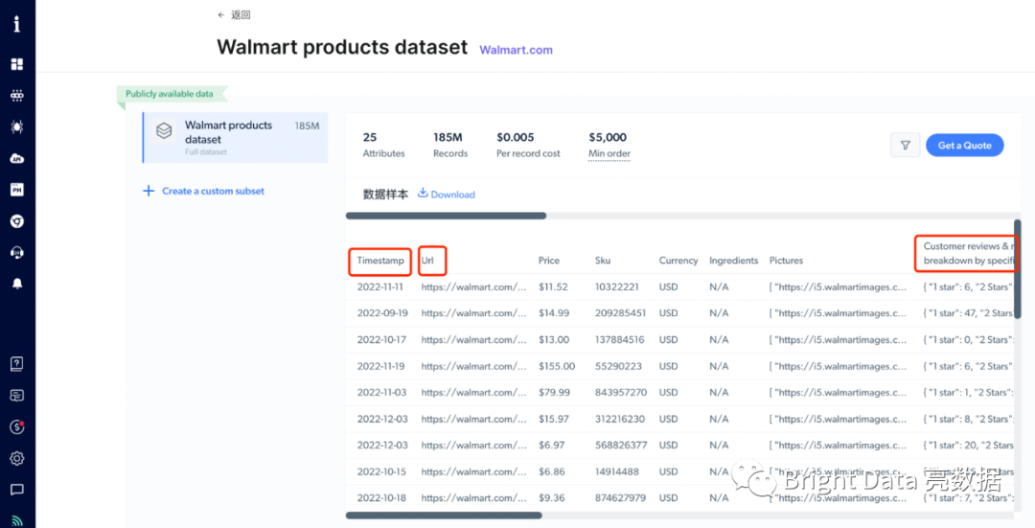Click the 25 Attributes stat
This screenshot has height=528, width=1035.
tap(383, 145)
